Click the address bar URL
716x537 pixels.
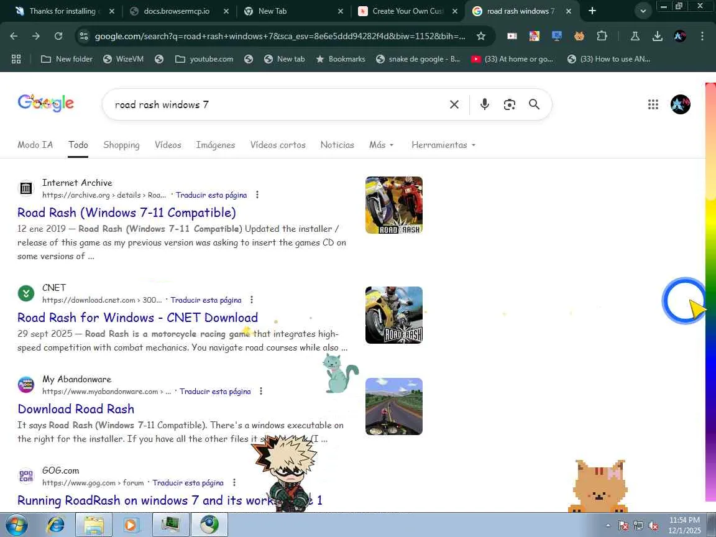(x=280, y=36)
